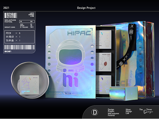Click the '月饼 × 6' row
Screen dimensions: 159x119
(13, 33)
